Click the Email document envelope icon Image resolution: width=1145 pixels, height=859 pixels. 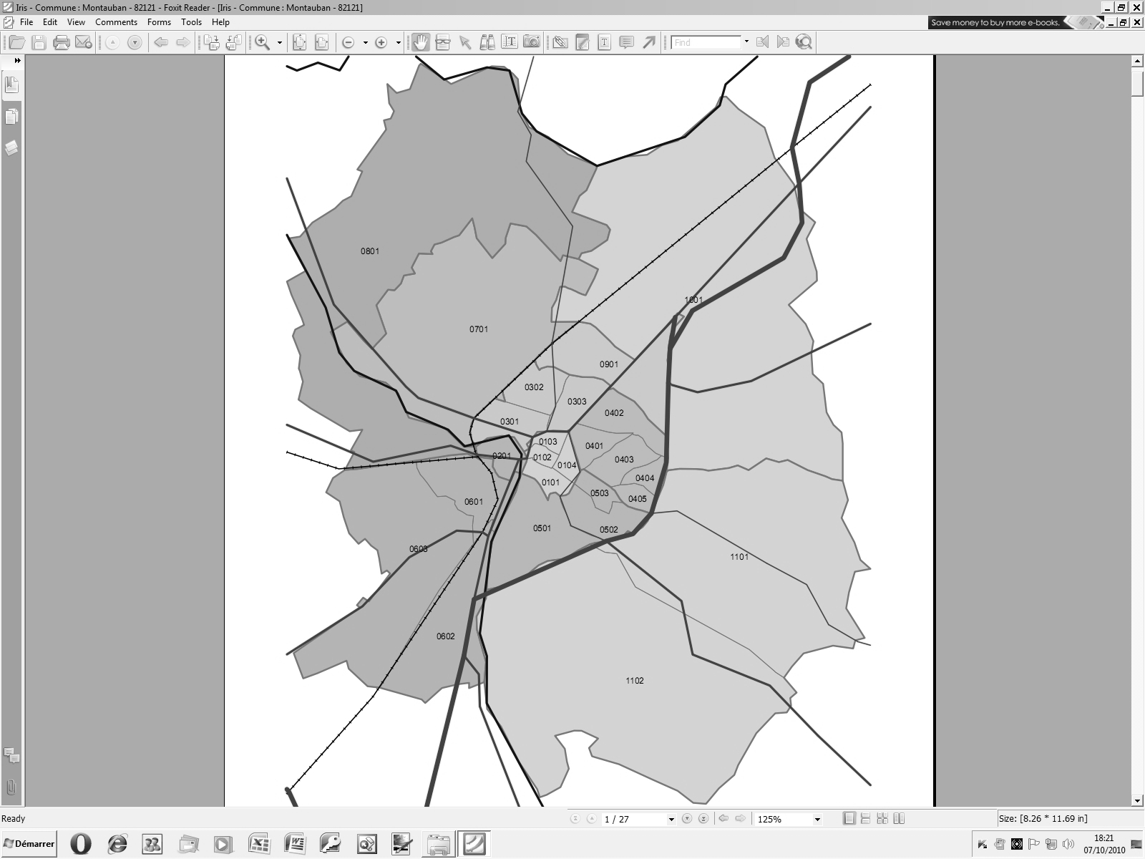(84, 42)
